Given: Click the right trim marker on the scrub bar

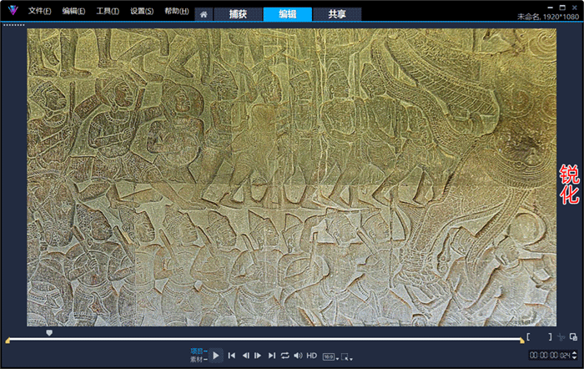Looking at the screenshot, I should (x=522, y=341).
